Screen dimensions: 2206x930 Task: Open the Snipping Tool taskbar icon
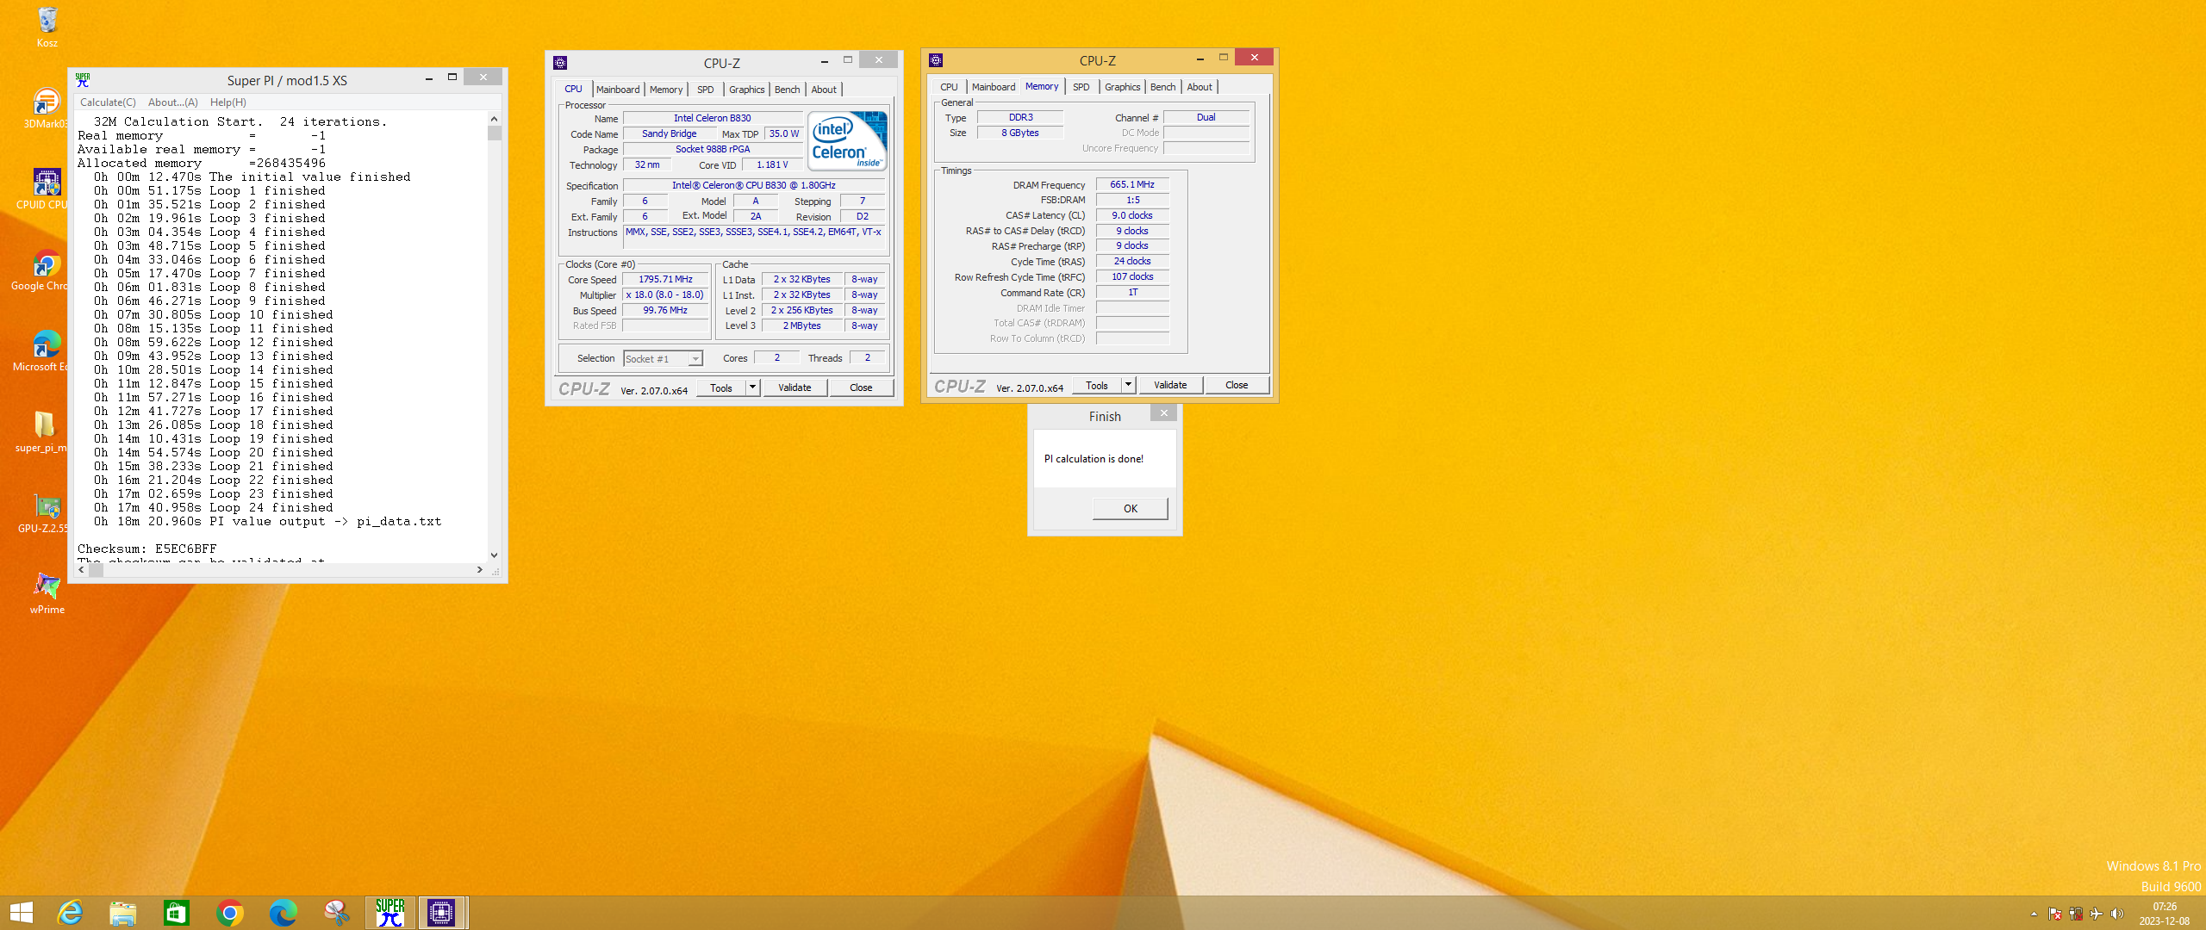pos(337,913)
